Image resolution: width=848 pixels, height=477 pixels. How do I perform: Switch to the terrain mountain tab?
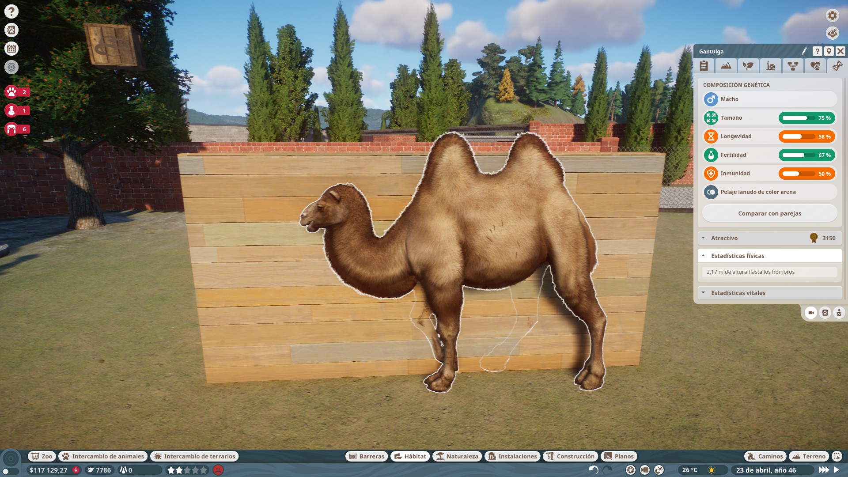[726, 66]
